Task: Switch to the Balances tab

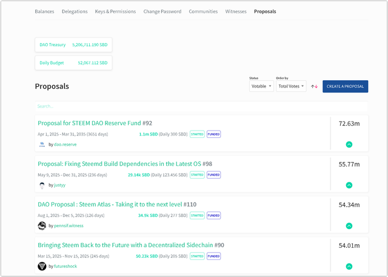Action: tap(44, 12)
